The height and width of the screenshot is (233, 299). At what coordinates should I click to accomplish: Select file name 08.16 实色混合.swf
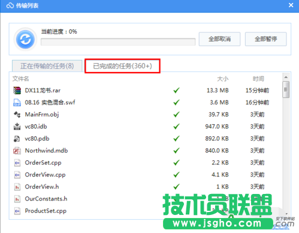pos(50,103)
